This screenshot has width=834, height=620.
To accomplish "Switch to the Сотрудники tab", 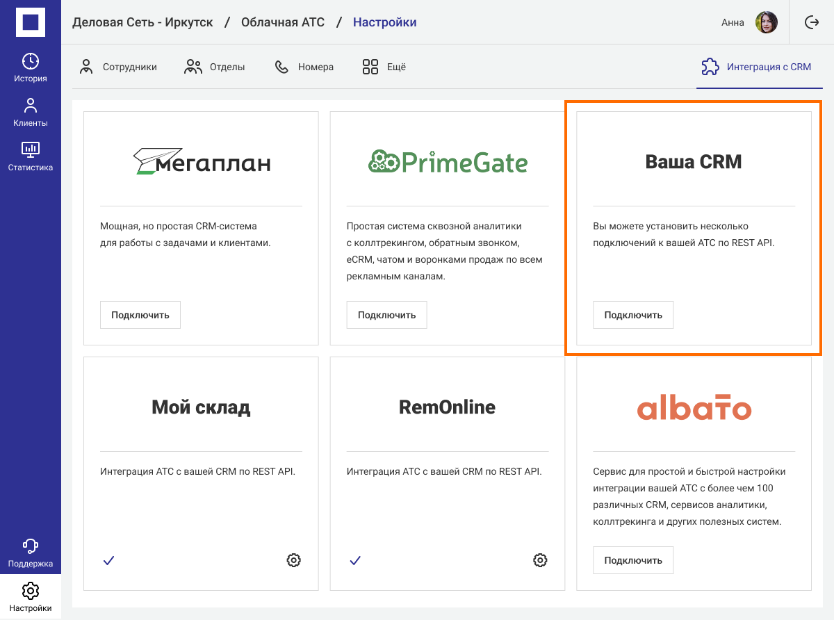I will (x=118, y=67).
